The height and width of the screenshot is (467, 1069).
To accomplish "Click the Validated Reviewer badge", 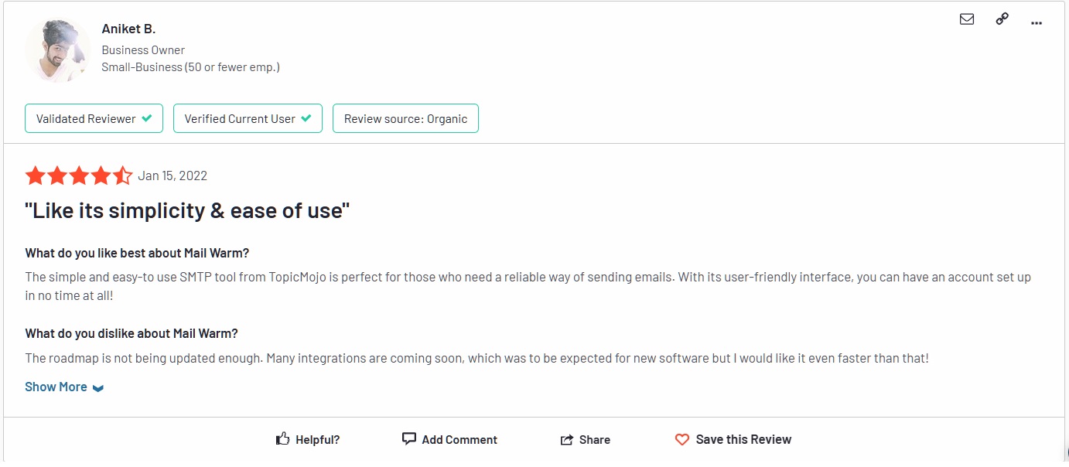I will (94, 119).
